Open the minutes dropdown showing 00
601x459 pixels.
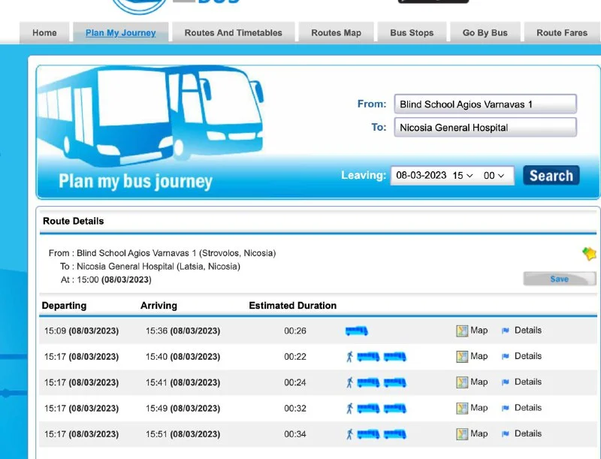(x=494, y=176)
